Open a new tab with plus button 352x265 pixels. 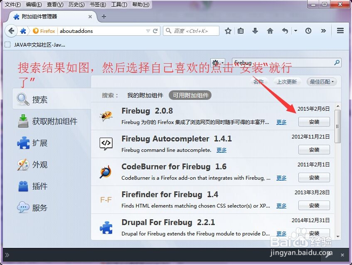coord(104,17)
